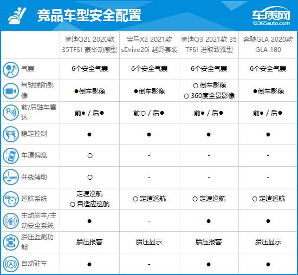Click 主动刹车 dot for 奔驰GLA
298x275 pixels.
coord(268,221)
